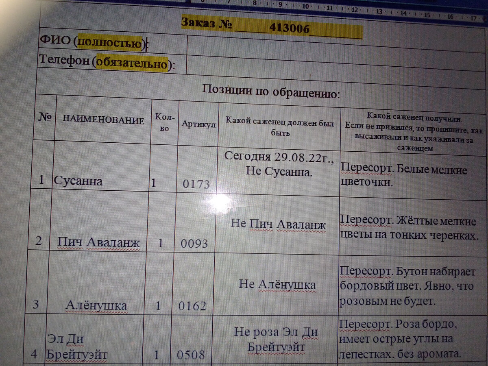This screenshot has height=366, width=488.
Task: Click the 'Артикул' column header
Action: click(x=198, y=124)
